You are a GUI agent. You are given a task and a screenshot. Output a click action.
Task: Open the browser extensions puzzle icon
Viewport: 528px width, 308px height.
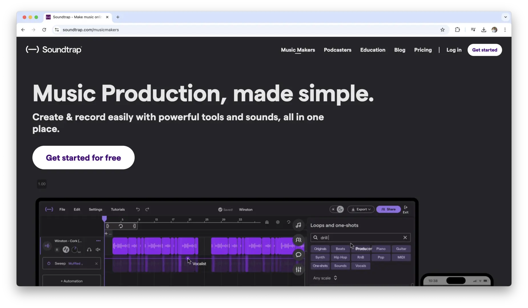click(458, 30)
